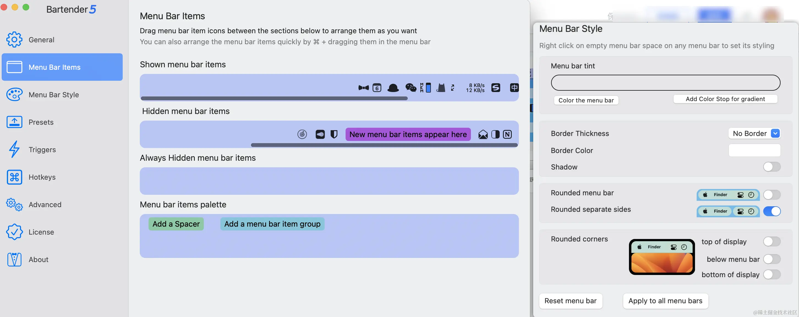Click the Notion icon in hidden menu bar items
The width and height of the screenshot is (799, 317).
[507, 134]
